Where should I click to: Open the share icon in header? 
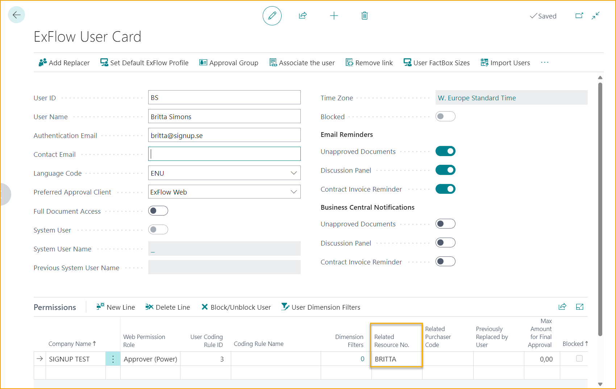click(303, 16)
